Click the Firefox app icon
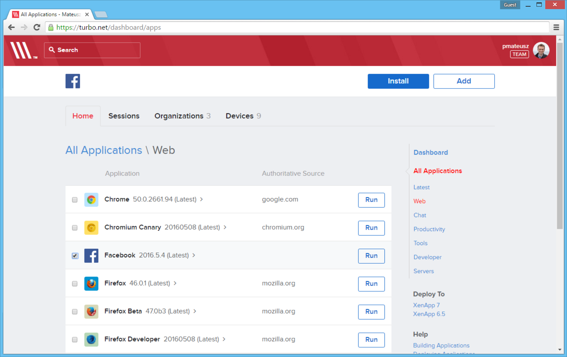The image size is (567, 357). tap(91, 284)
